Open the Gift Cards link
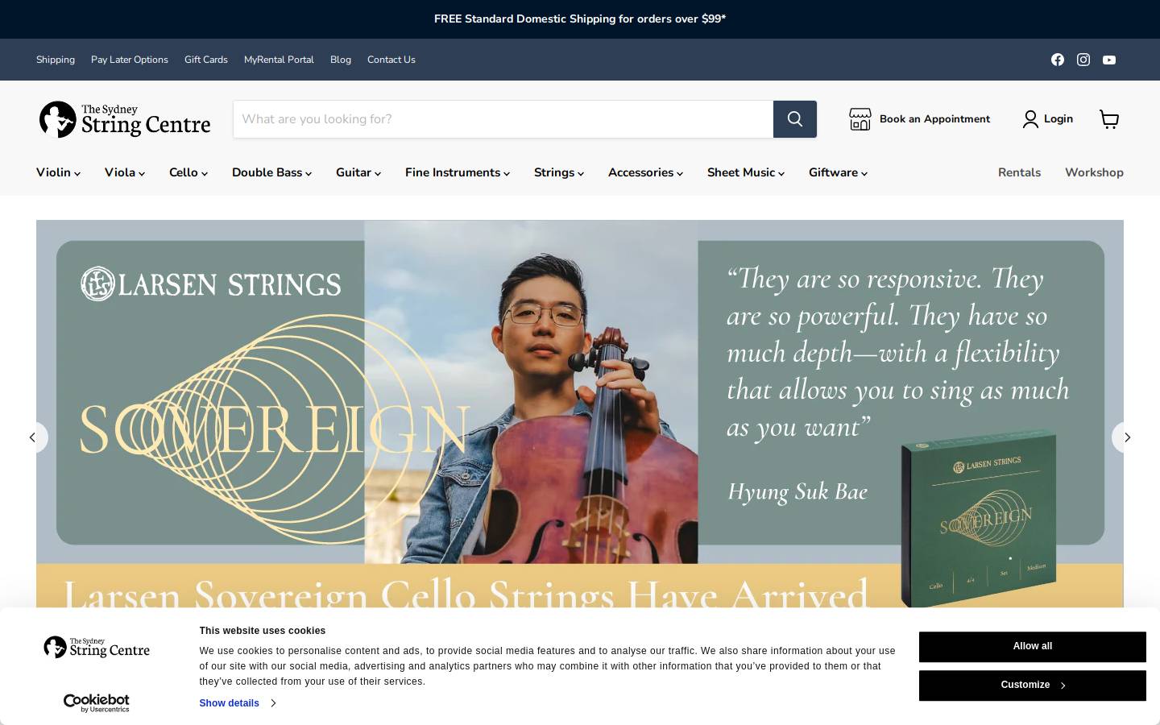The width and height of the screenshot is (1160, 725). coord(206,60)
